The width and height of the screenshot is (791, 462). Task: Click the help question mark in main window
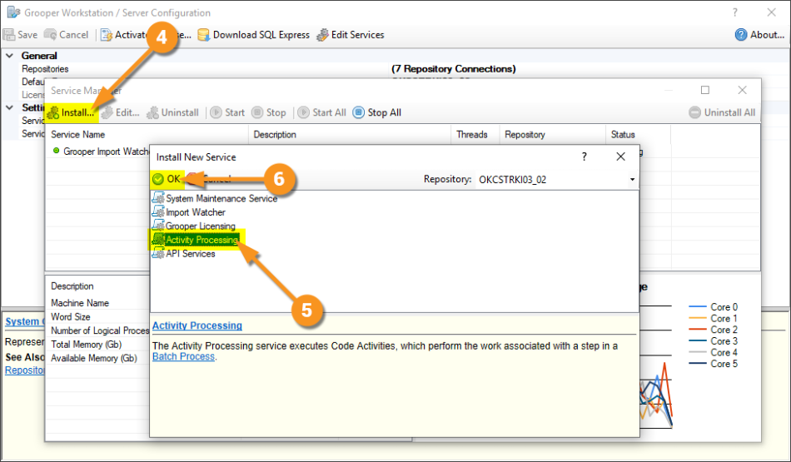(x=735, y=12)
